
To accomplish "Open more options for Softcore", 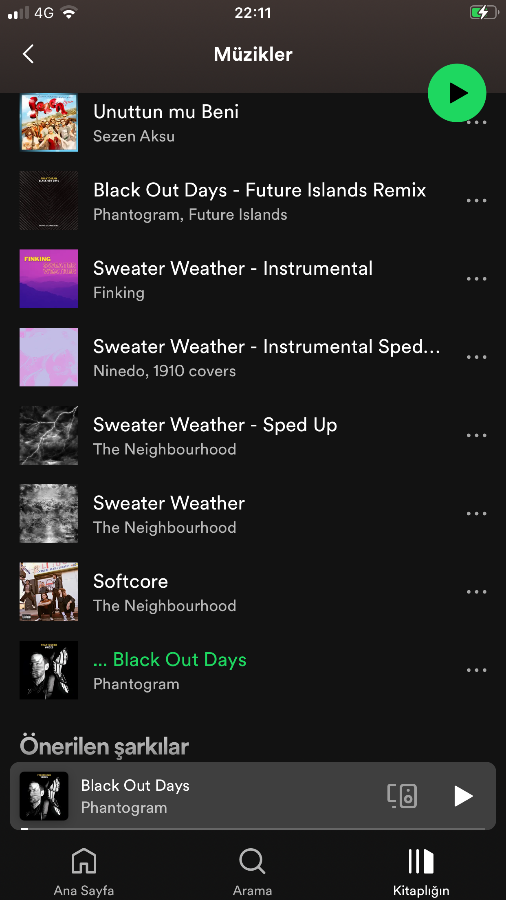I will 476,592.
